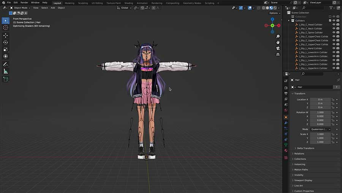The height and width of the screenshot is (193, 342).
Task: Collapse the Colliders collection tree
Action: click(x=289, y=21)
